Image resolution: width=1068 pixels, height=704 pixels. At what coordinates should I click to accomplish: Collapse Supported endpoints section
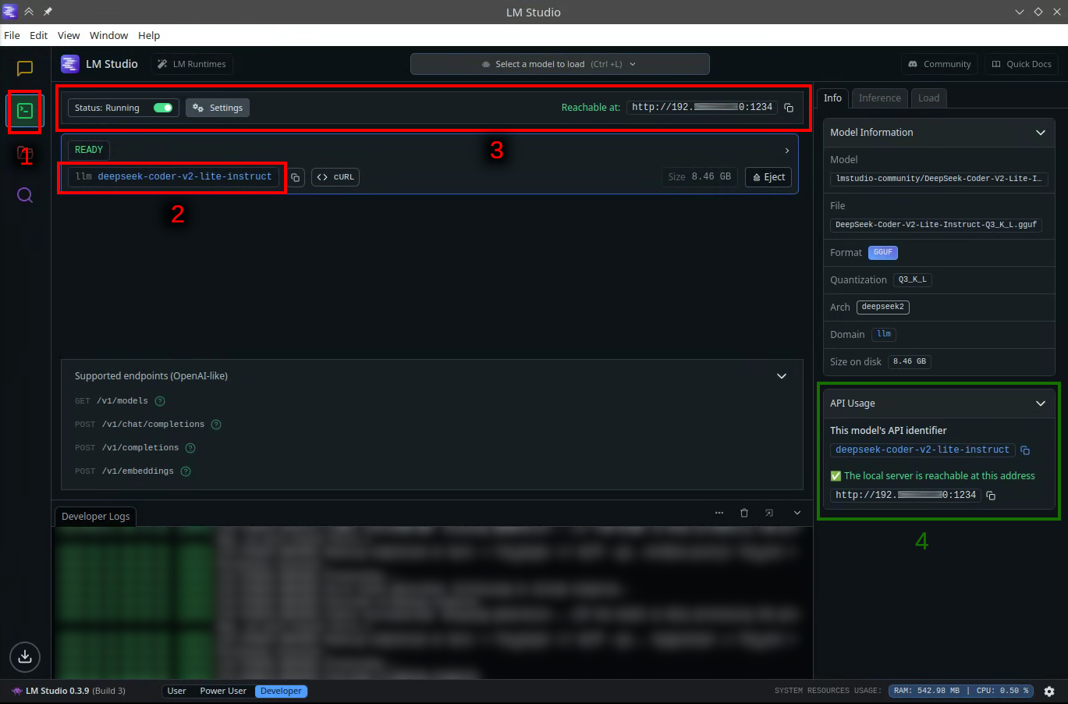pyautogui.click(x=782, y=376)
